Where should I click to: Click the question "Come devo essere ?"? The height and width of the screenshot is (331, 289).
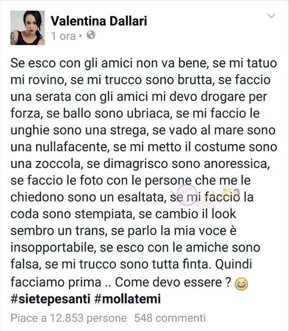coord(173,282)
